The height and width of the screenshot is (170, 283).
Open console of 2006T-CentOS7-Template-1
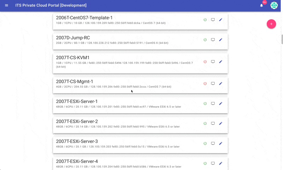[x=213, y=20]
